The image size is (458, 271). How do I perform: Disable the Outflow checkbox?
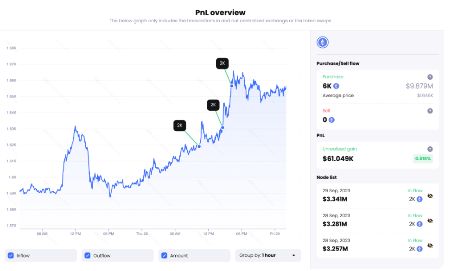coord(88,255)
